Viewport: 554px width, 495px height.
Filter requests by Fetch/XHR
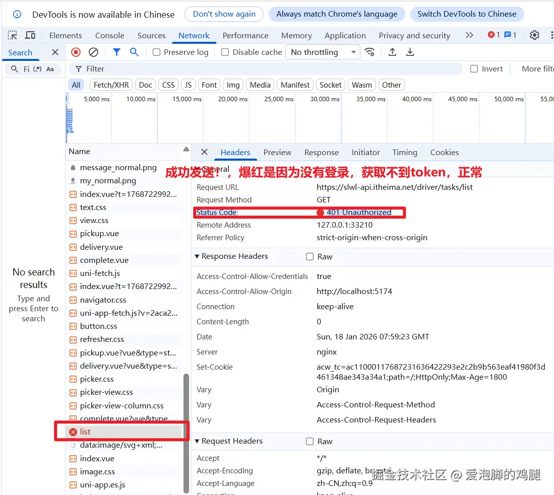point(111,85)
